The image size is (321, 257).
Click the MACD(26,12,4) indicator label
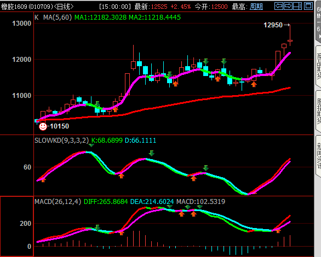point(58,202)
